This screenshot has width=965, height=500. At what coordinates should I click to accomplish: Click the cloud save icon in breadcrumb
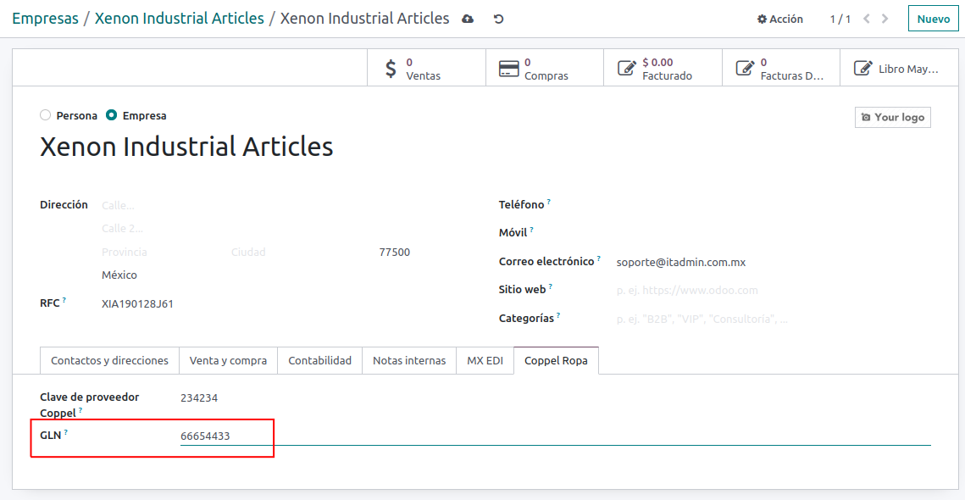(x=468, y=19)
